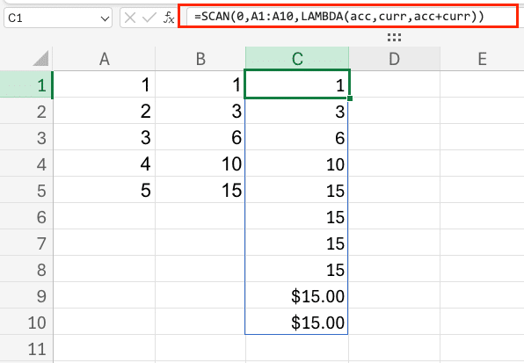Click cell B1 containing 1
Image resolution: width=524 pixels, height=363 pixels.
pyautogui.click(x=200, y=84)
